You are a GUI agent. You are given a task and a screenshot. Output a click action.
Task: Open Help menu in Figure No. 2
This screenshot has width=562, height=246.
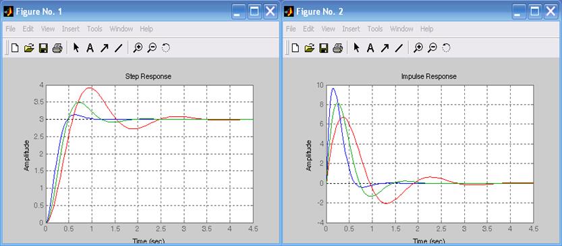point(427,29)
